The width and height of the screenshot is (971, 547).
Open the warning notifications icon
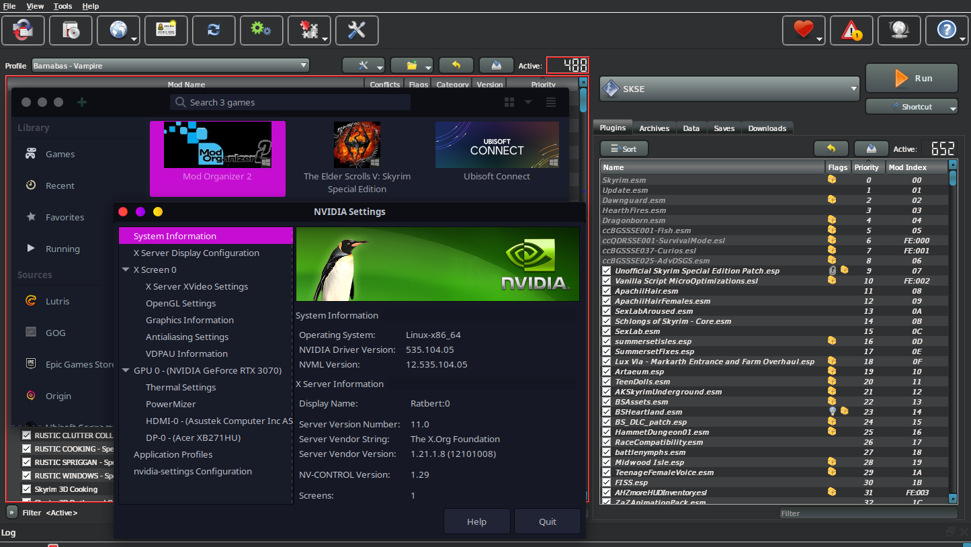(851, 30)
